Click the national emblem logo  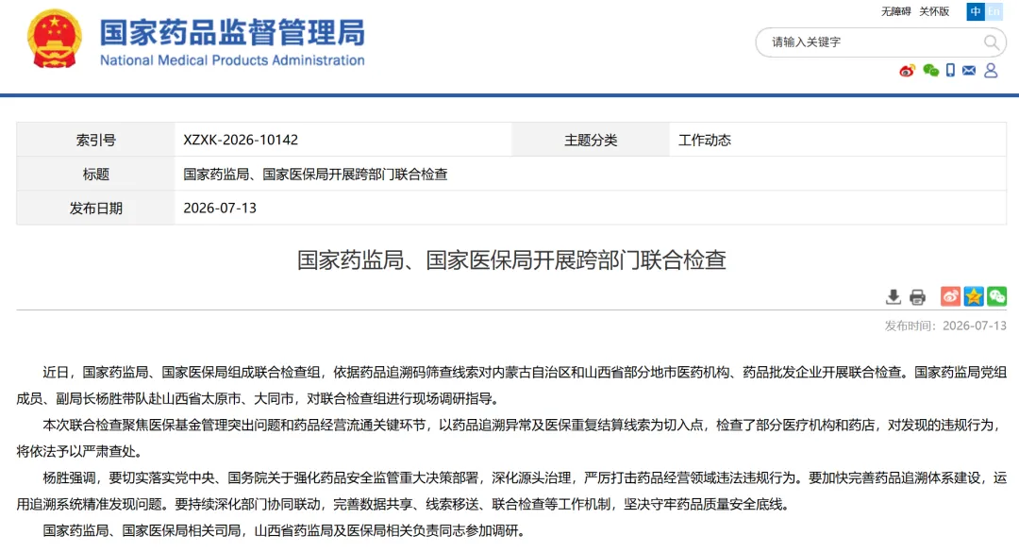click(55, 39)
